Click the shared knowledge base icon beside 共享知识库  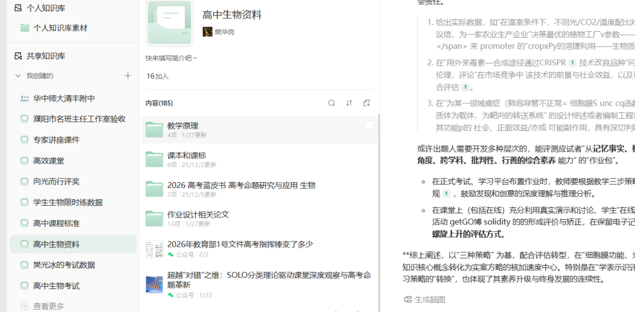tap(18, 56)
